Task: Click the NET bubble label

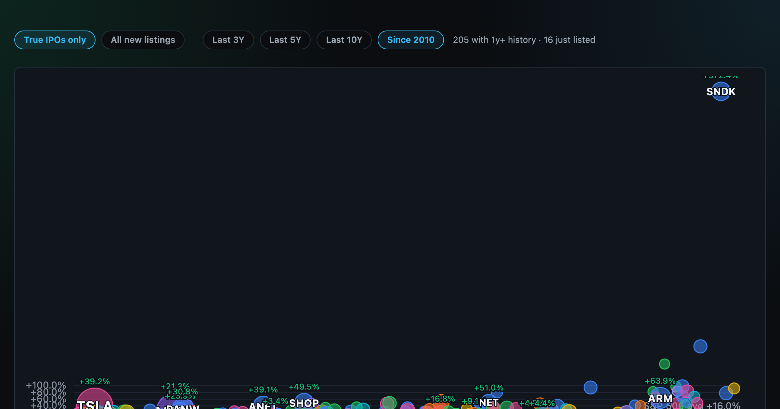Action: click(x=488, y=403)
